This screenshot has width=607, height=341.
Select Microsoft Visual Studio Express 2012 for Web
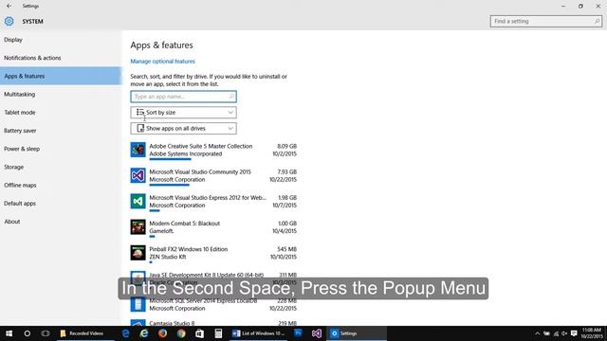[213, 202]
